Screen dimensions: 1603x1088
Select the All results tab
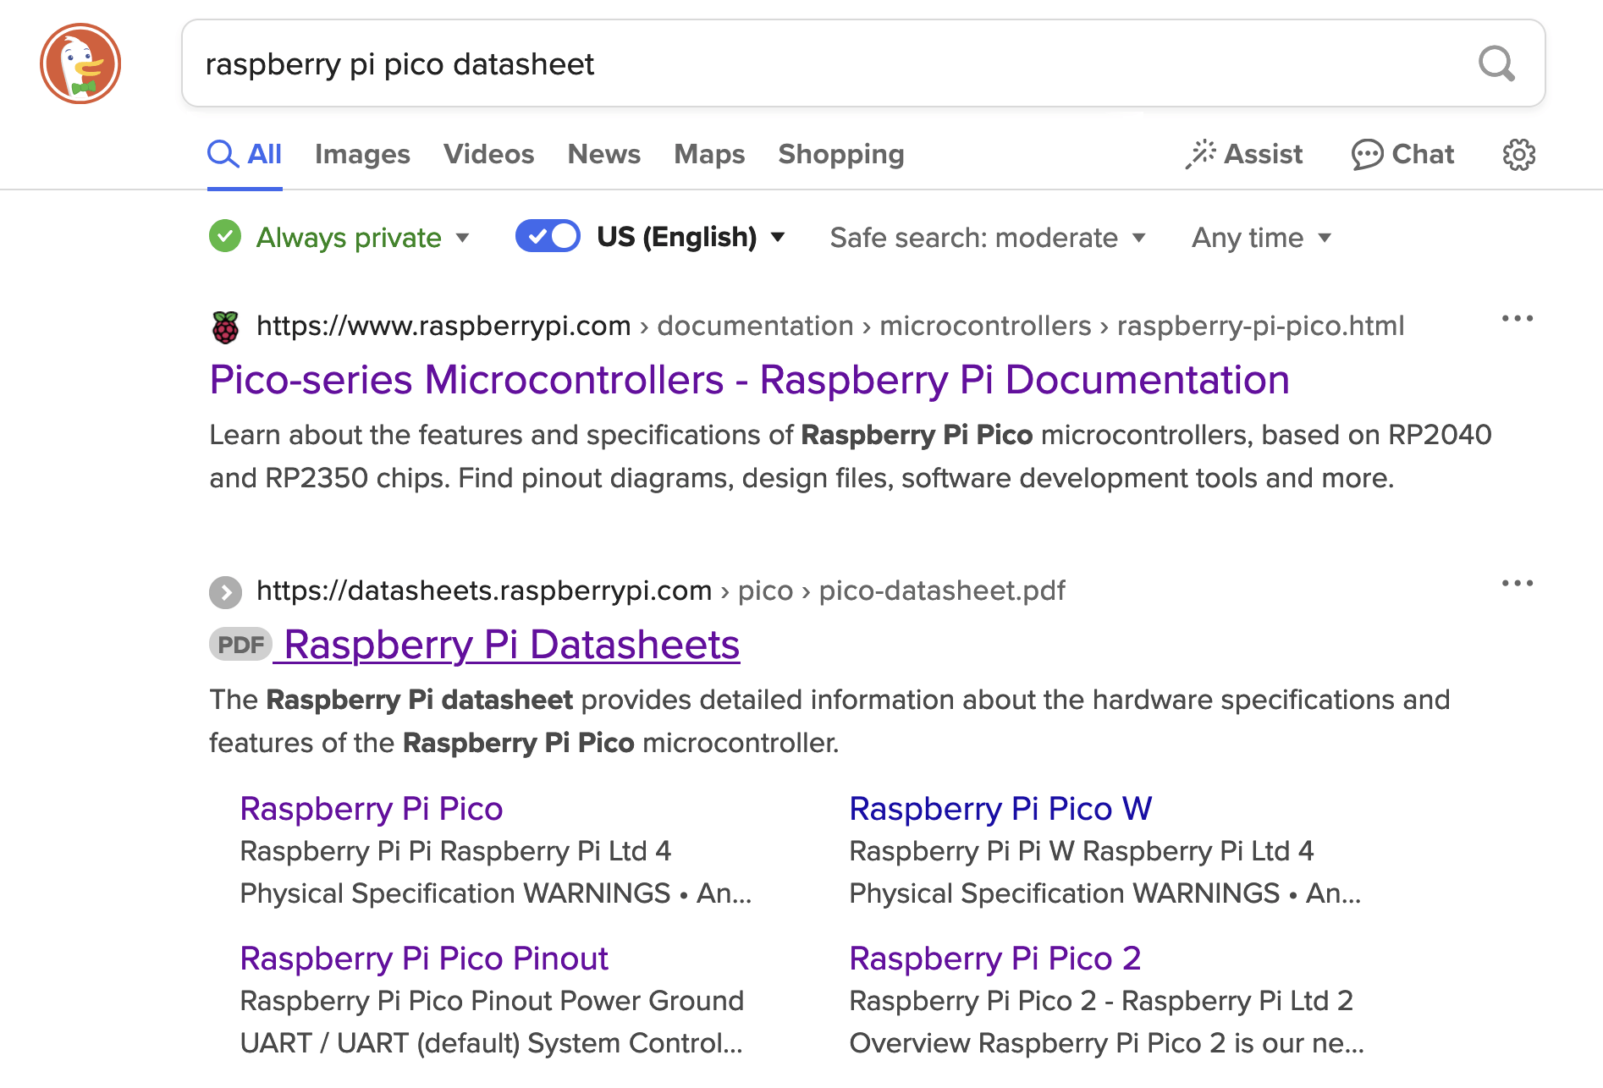245,155
